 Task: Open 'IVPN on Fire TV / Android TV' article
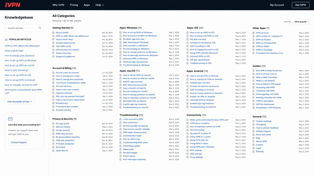[269, 36]
